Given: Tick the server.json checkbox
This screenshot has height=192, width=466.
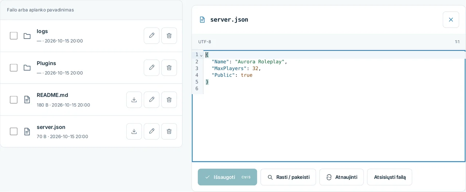Looking at the screenshot, I should pyautogui.click(x=13, y=131).
